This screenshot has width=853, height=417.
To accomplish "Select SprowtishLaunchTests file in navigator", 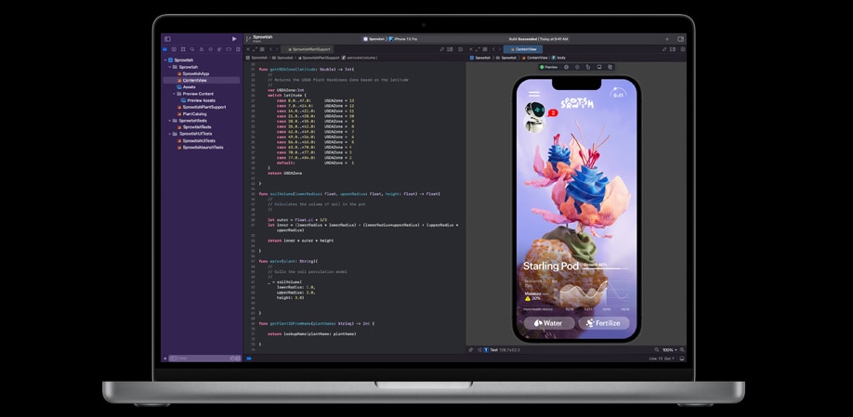I will 202,148.
